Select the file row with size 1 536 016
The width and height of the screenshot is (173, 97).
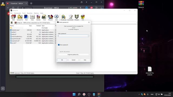tap(33, 39)
